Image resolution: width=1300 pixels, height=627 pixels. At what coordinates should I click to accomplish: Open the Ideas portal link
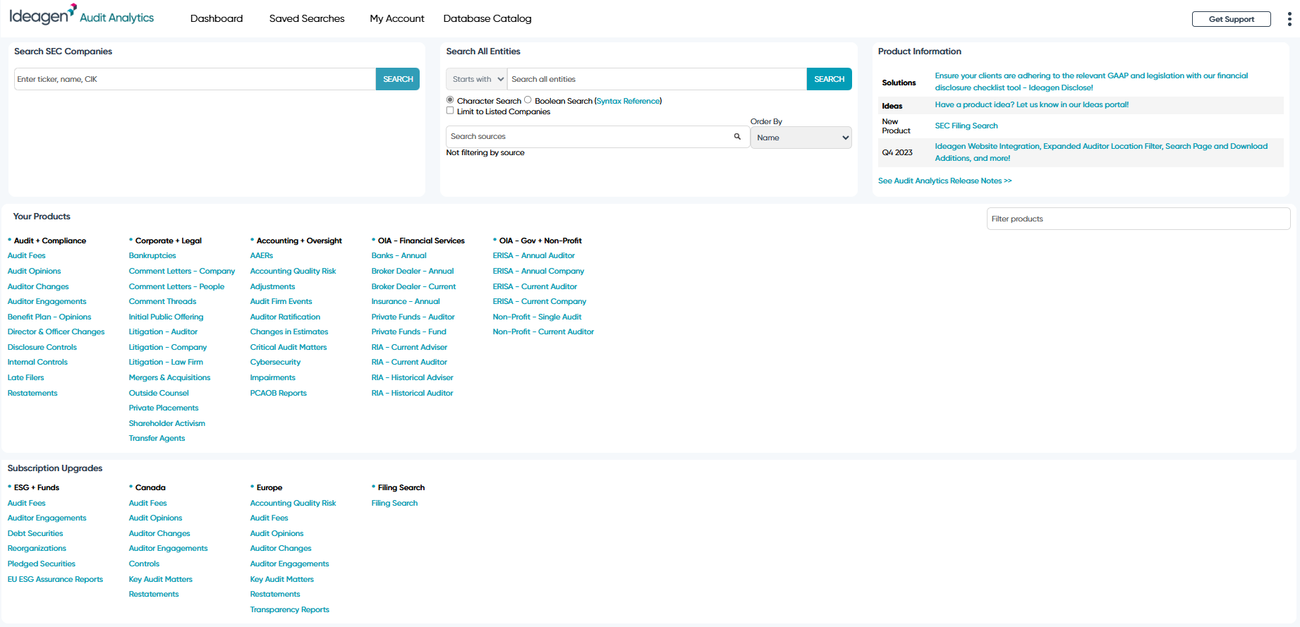click(x=1032, y=104)
